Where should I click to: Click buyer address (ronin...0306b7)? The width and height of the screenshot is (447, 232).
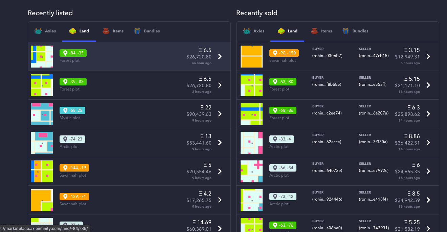(x=327, y=56)
